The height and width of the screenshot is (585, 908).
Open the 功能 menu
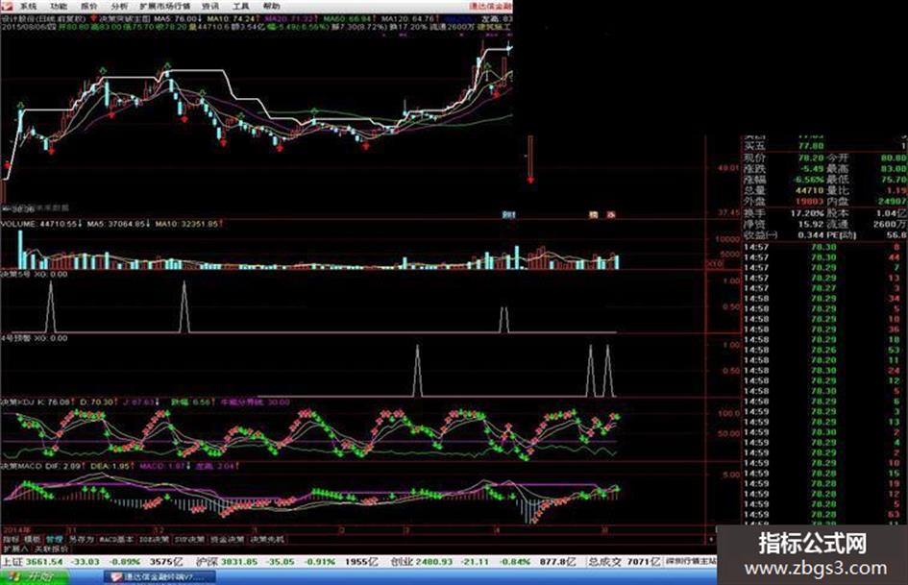59,7
